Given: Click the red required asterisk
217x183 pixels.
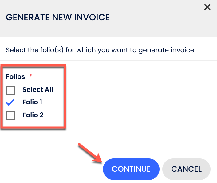Looking at the screenshot, I should [31, 76].
